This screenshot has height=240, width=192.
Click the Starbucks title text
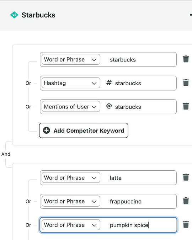pyautogui.click(x=38, y=15)
